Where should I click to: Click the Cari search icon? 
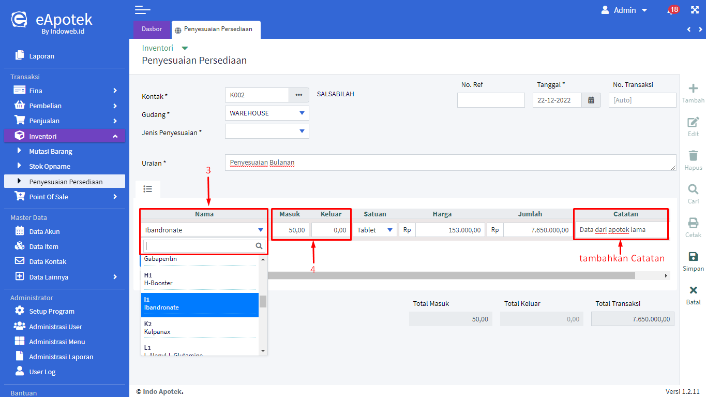693,189
